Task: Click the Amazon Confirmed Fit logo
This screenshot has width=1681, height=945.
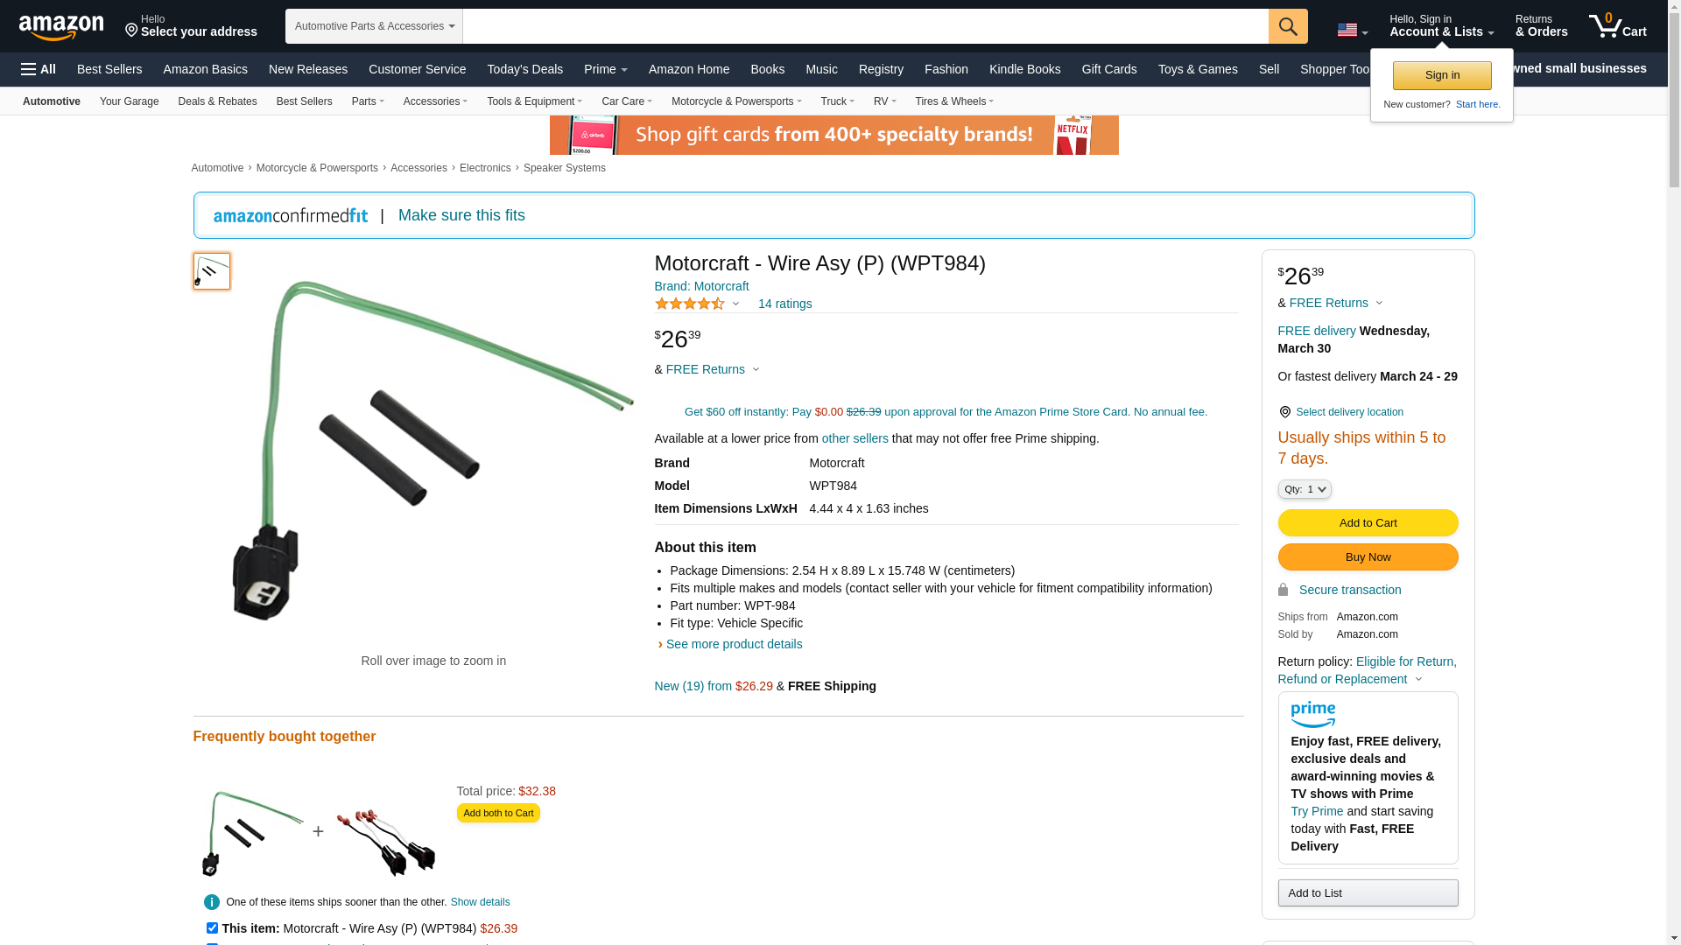Action: (x=291, y=216)
